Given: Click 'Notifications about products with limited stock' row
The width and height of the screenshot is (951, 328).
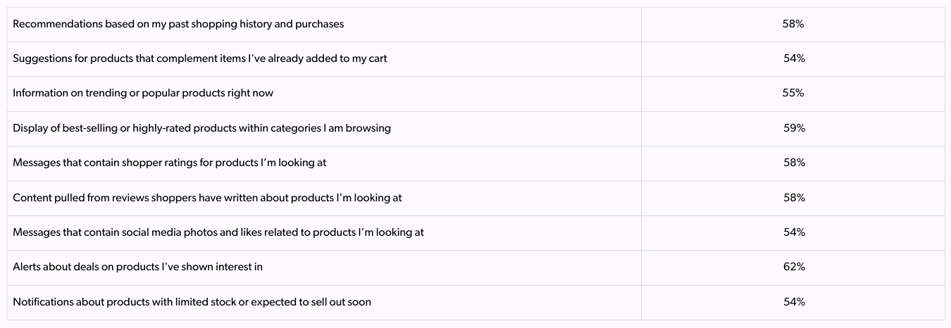Looking at the screenshot, I should point(475,302).
